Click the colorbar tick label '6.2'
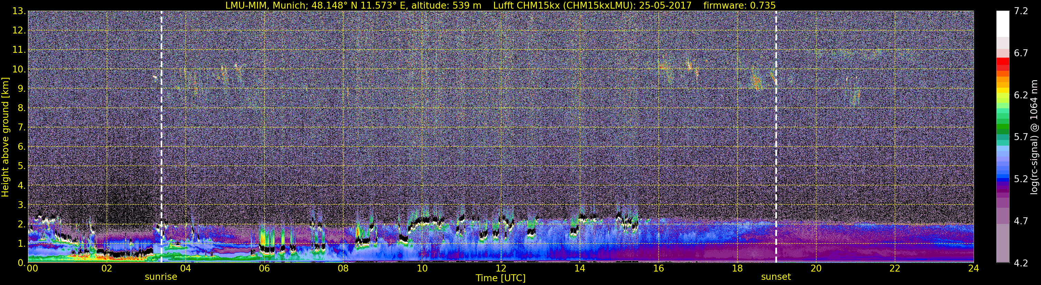Viewport: 1041px width, 285px height. [1021, 95]
